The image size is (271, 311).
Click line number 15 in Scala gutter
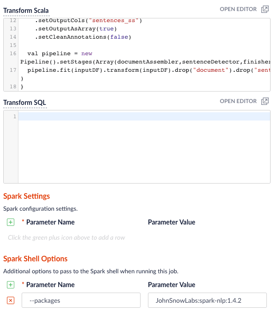coord(13,45)
